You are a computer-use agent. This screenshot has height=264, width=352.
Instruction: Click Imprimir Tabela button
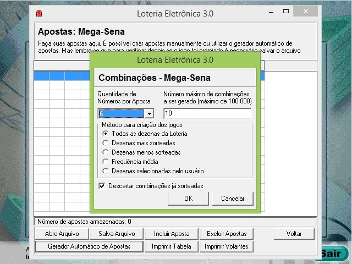click(x=172, y=246)
